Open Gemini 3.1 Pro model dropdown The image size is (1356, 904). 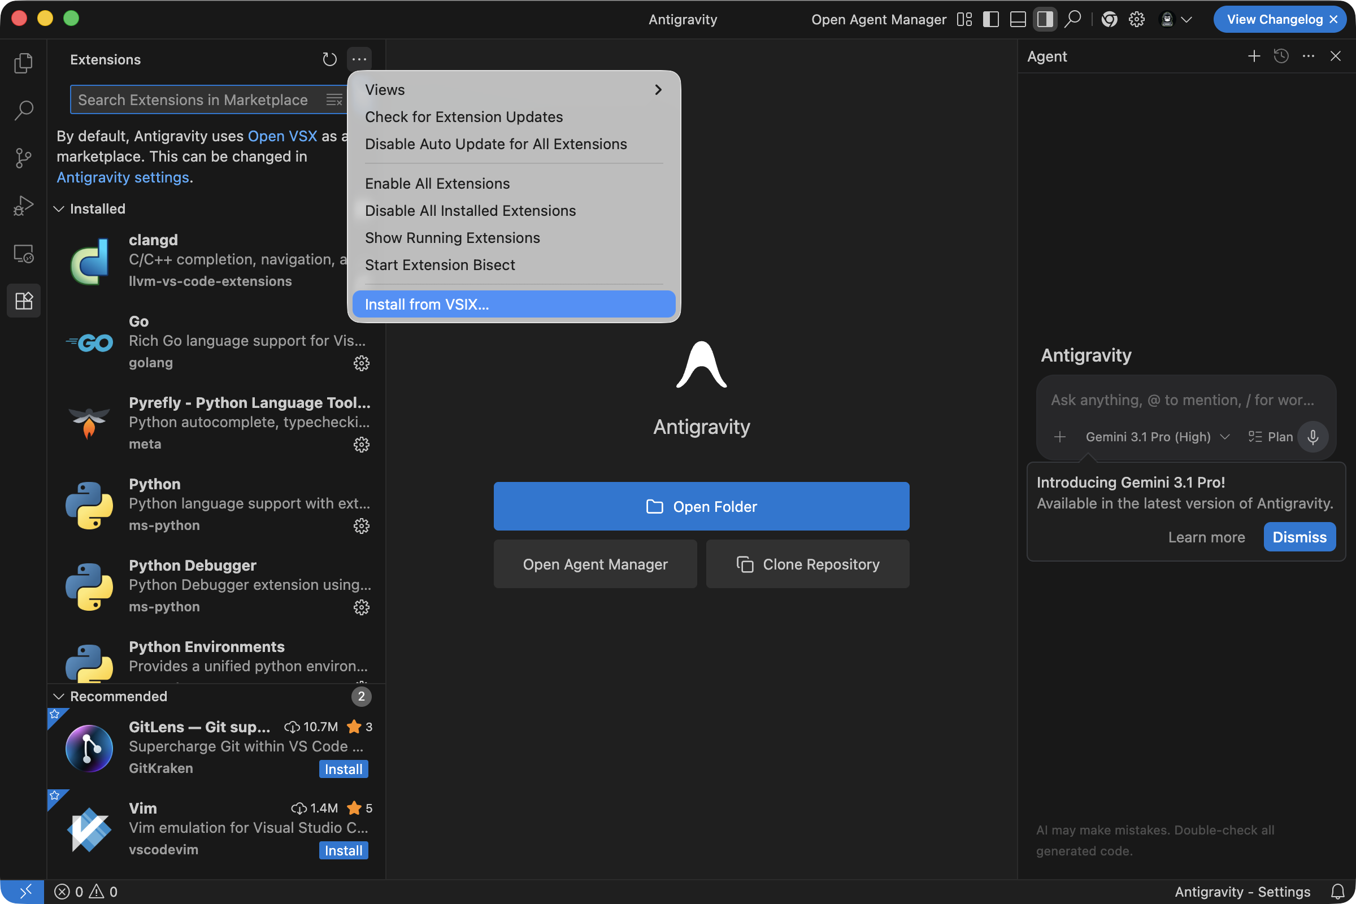[1158, 437]
